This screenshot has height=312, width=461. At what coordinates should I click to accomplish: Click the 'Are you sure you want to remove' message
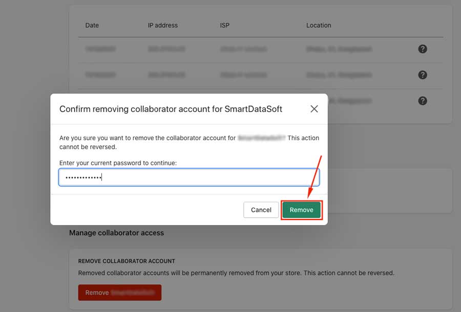[189, 142]
